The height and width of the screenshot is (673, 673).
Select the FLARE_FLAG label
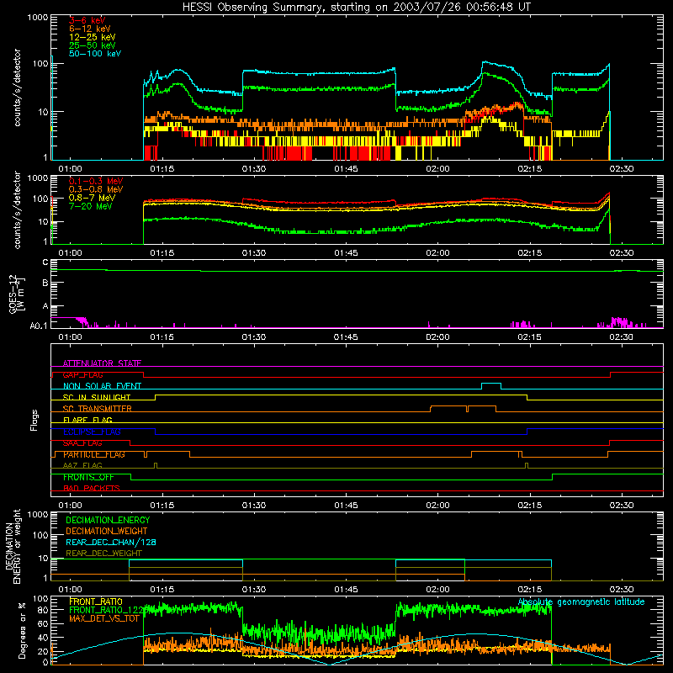(x=87, y=420)
